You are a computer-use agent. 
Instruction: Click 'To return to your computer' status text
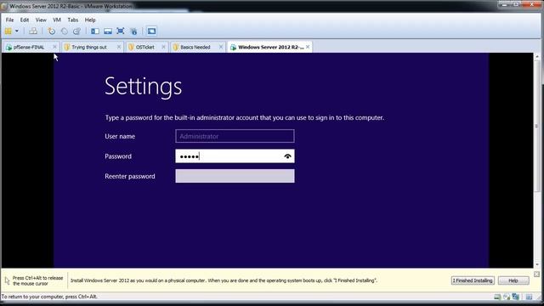[49, 297]
